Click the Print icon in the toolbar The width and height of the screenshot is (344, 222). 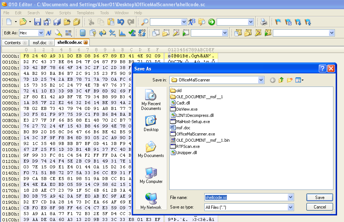click(x=263, y=22)
